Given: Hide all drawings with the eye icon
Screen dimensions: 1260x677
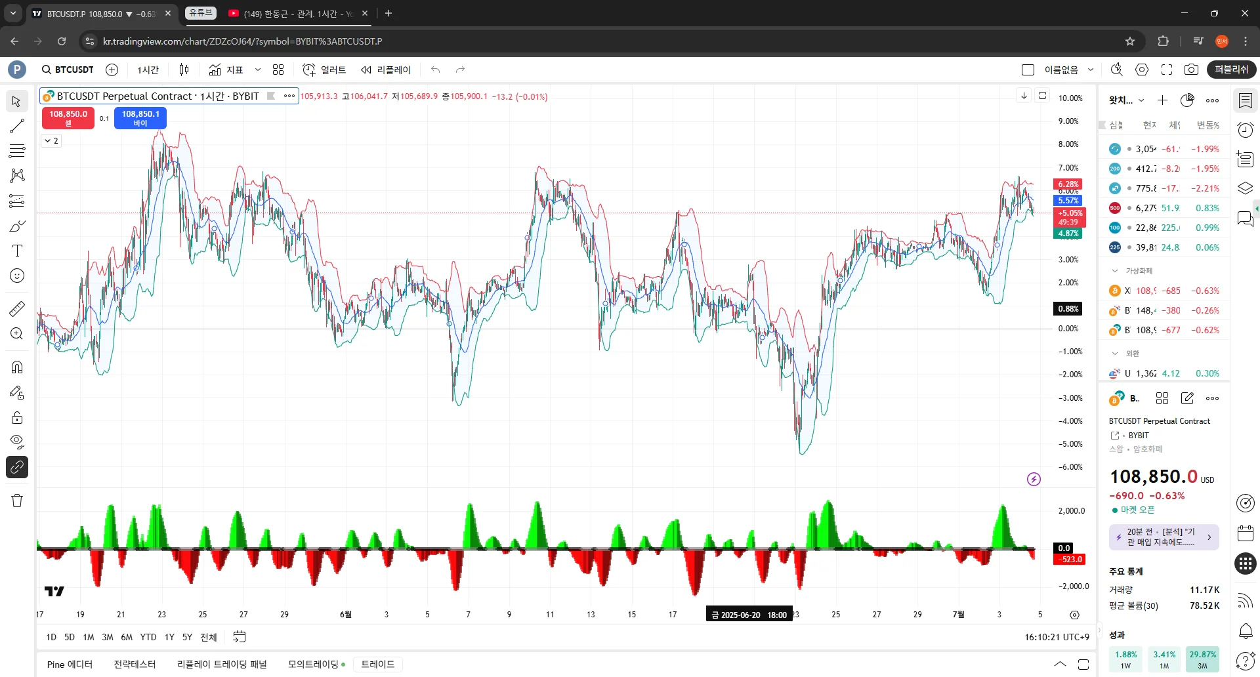Looking at the screenshot, I should click(17, 441).
